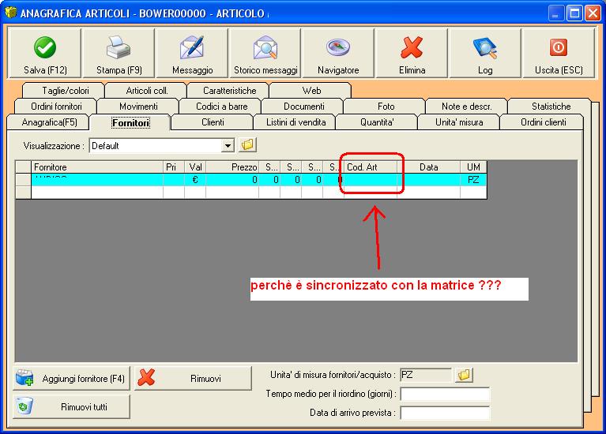Show the Foto tab
Screen dimensions: 606x434
coord(386,107)
